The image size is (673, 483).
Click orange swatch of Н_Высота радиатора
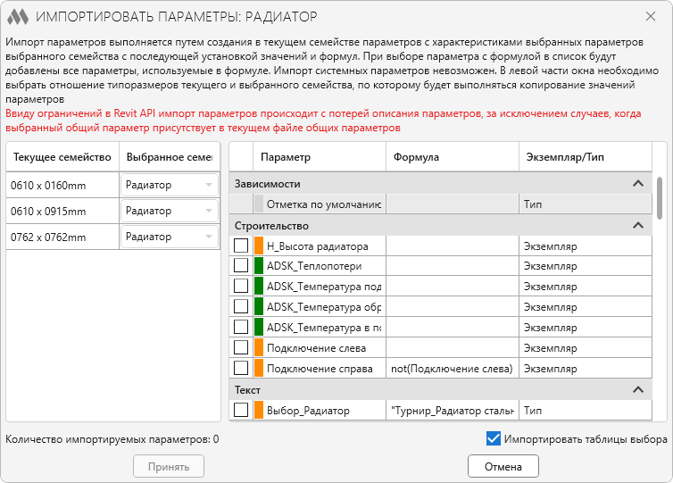(x=259, y=246)
